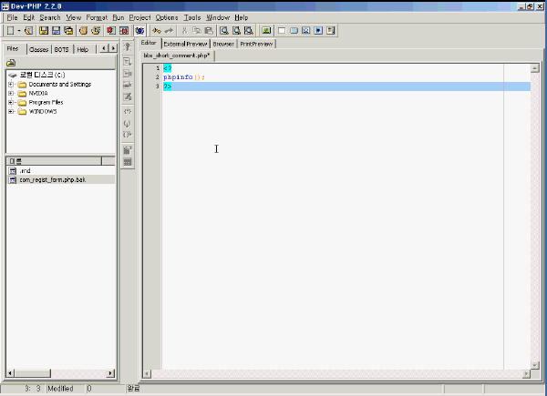This screenshot has height=396, width=547.
Task: Expand the Documents and Settings folder
Action: (x=11, y=85)
